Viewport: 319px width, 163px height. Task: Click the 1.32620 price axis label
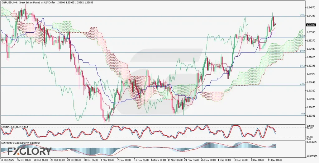click(311, 57)
